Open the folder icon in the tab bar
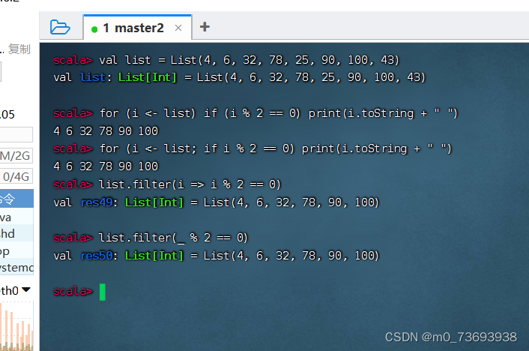Image resolution: width=529 pixels, height=351 pixels. point(60,27)
